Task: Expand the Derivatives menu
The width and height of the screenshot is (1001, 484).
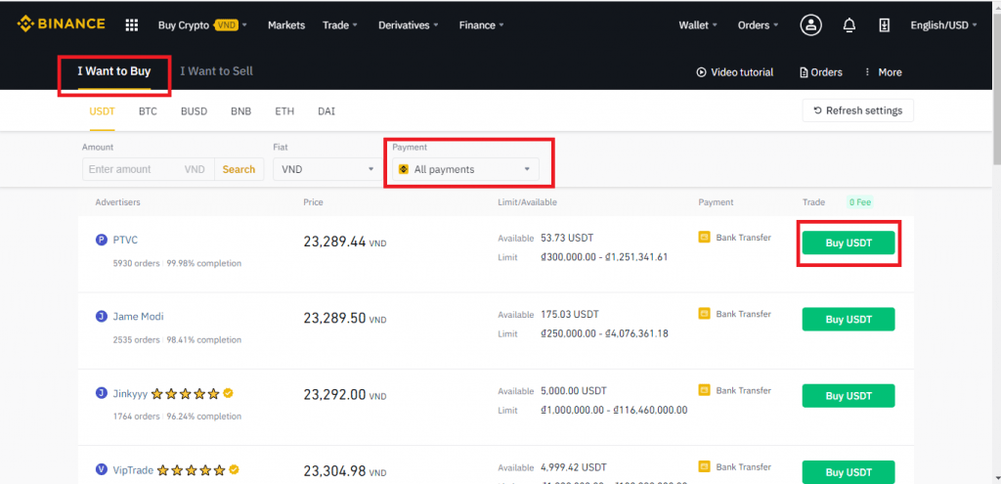Action: (x=408, y=25)
